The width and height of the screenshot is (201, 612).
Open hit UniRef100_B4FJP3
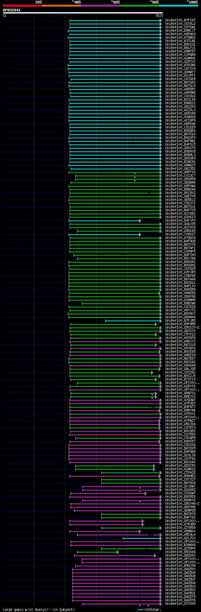tap(180, 220)
